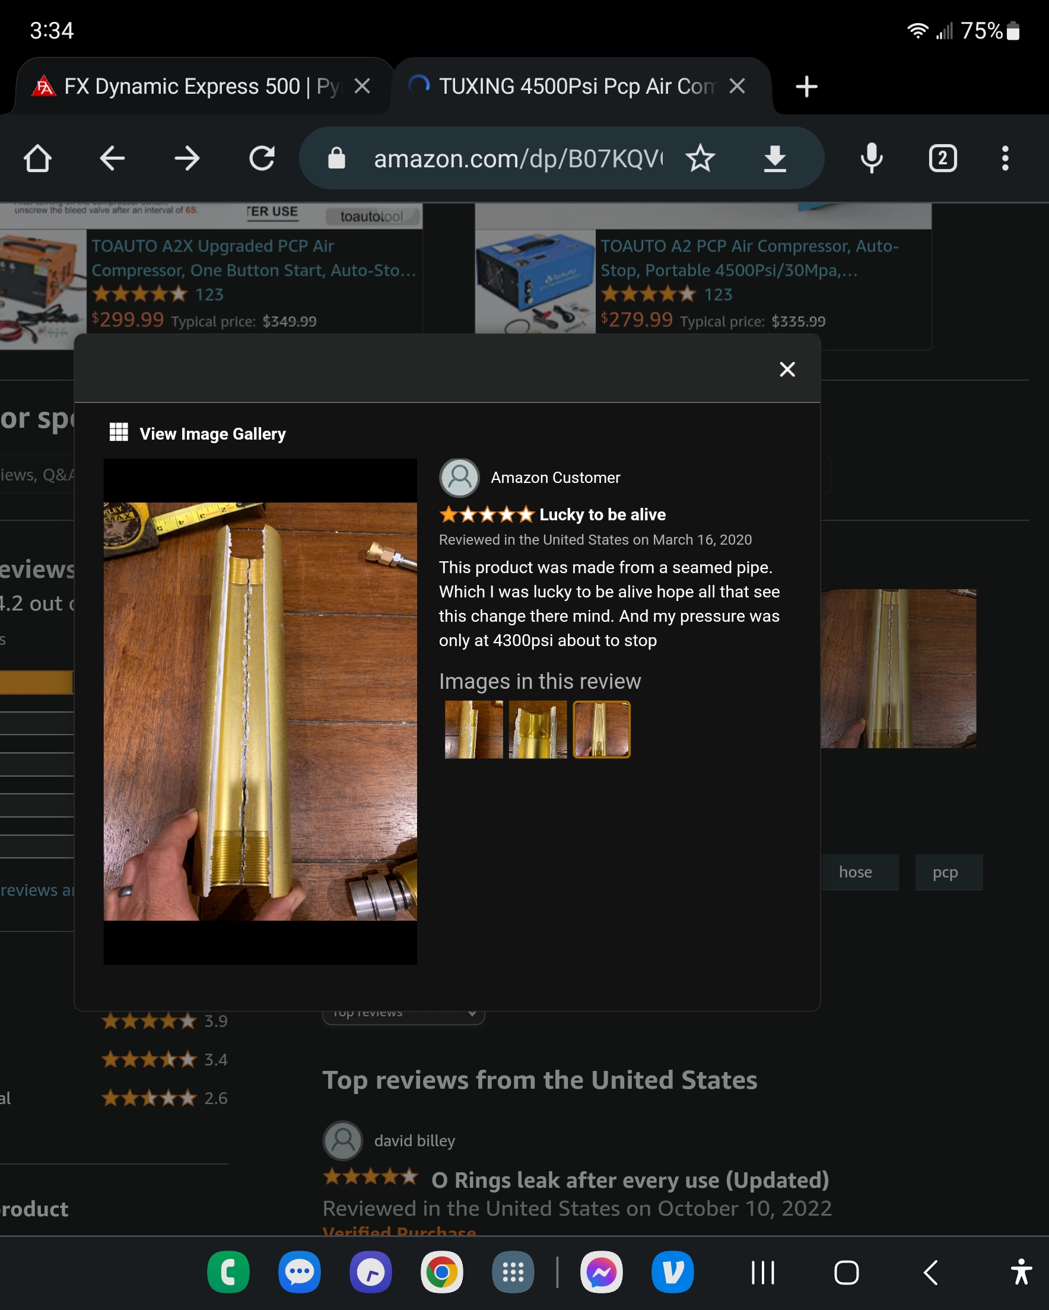Tap the Lucky to be alive review title
The width and height of the screenshot is (1049, 1310).
pyautogui.click(x=602, y=514)
